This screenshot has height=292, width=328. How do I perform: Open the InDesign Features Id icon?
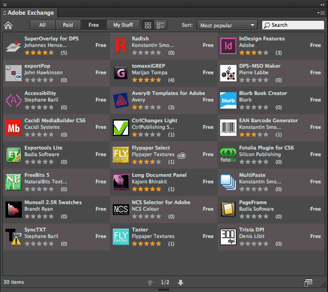(228, 46)
